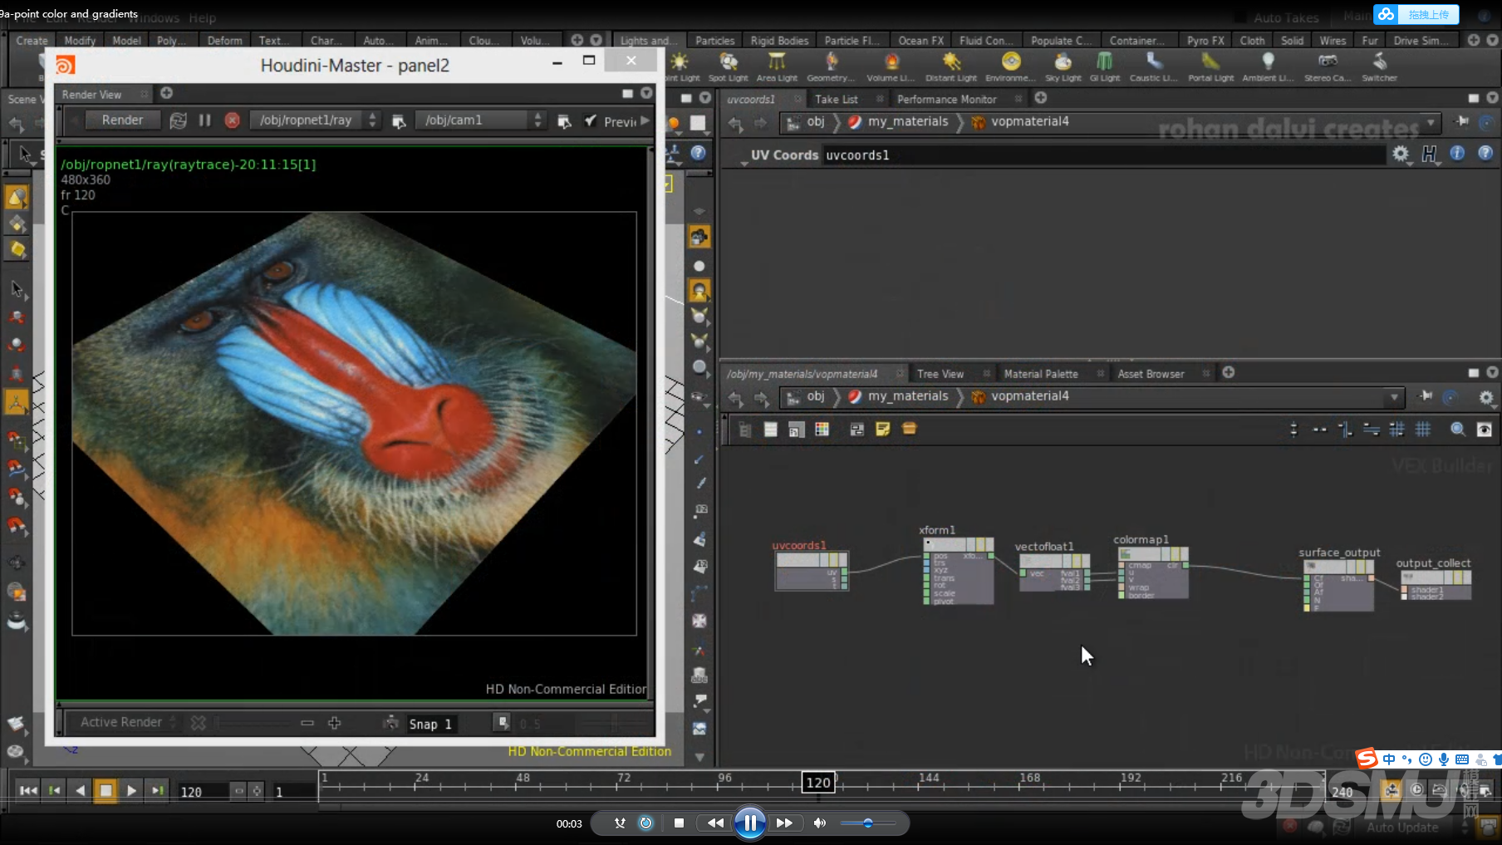Click the refresh render icon in Render View
The height and width of the screenshot is (845, 1502).
178,120
